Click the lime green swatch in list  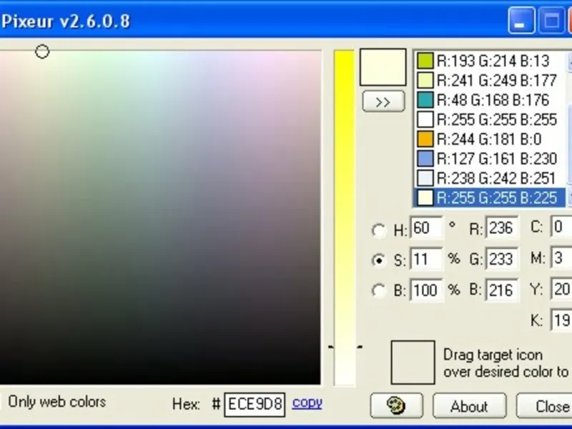[x=425, y=61]
